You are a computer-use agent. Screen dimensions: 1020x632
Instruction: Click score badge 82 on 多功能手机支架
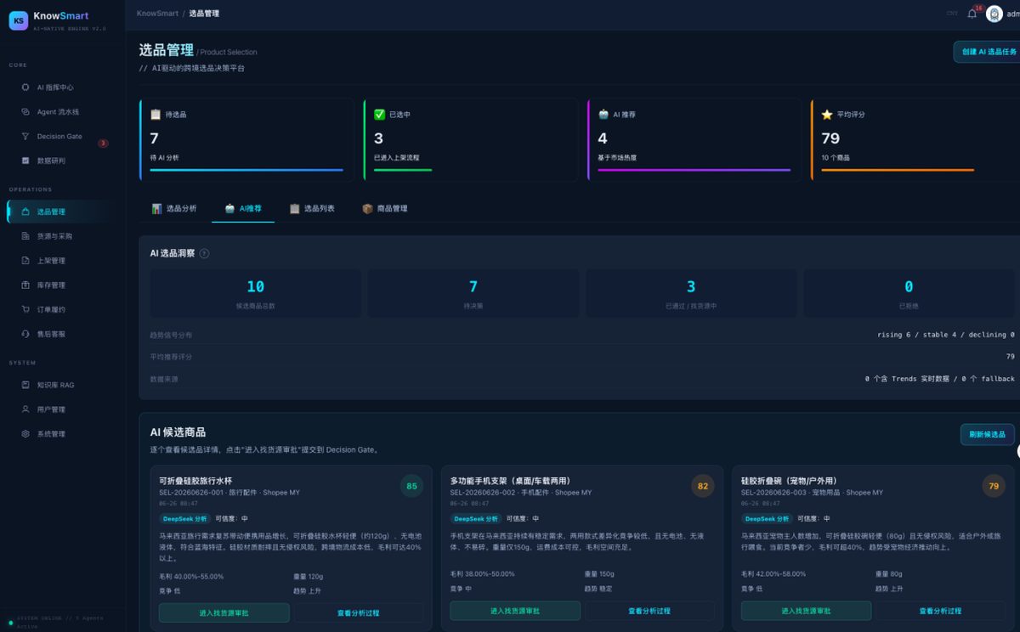(x=702, y=486)
